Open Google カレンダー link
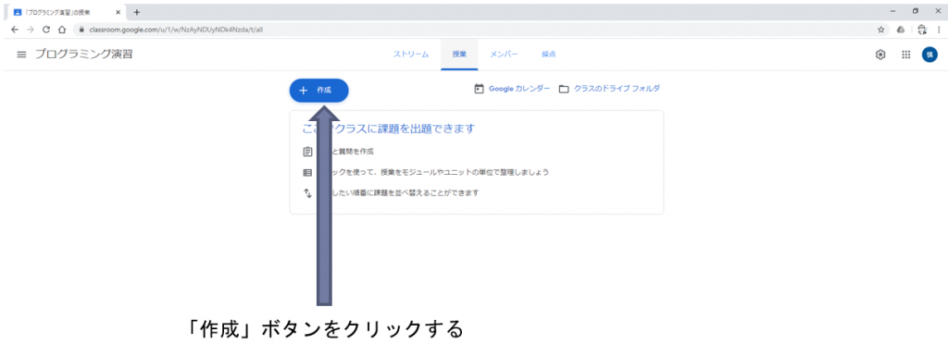This screenshot has width=948, height=344. [x=512, y=89]
